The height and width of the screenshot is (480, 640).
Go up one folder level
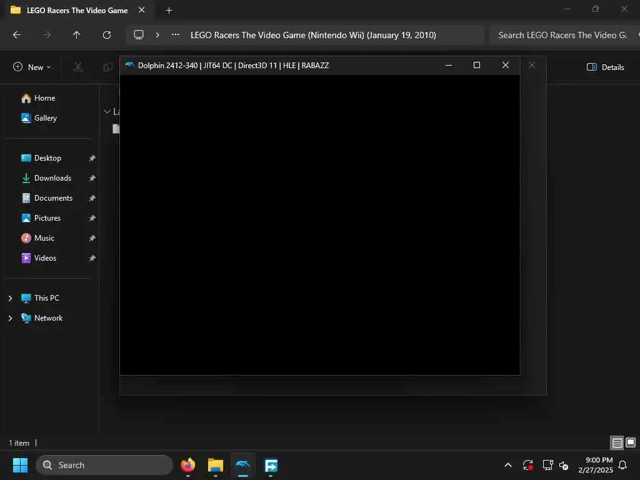point(76,35)
